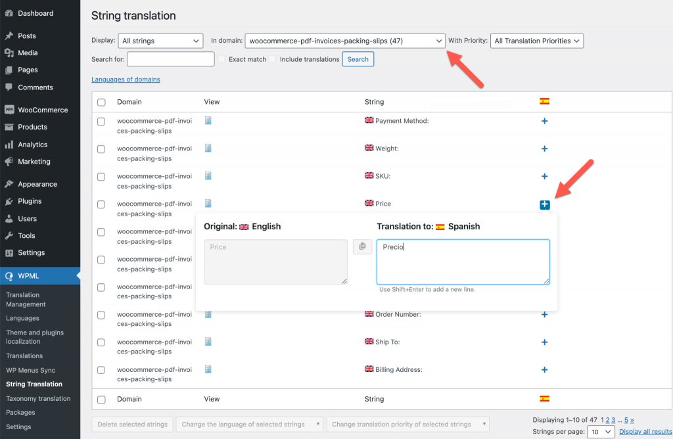Screen dimensions: 673x439
Task: View Billing Address string usage icon
Action: [208, 369]
